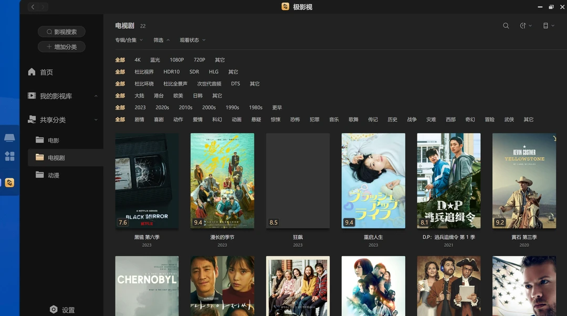Viewport: 567px width, 316px height.
Task: Filter genre 剧情
Action: 139,119
